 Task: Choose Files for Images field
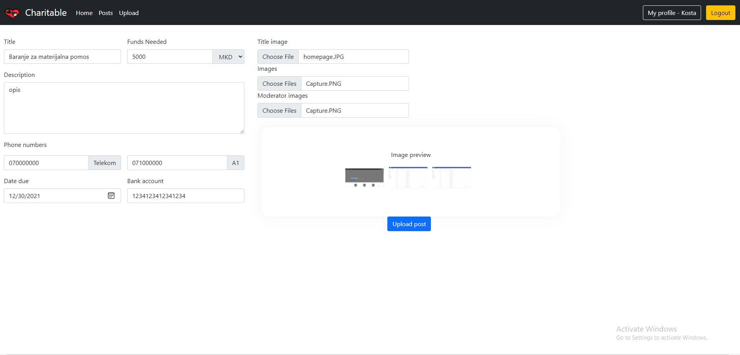[x=279, y=84]
